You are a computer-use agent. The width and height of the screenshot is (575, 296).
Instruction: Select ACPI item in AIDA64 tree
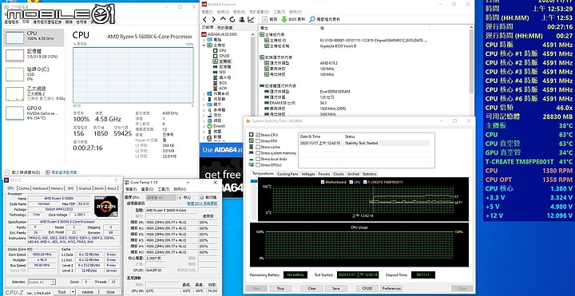(220, 89)
